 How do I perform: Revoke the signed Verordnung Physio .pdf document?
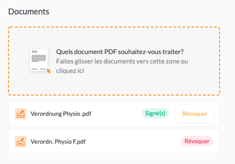pos(195,114)
